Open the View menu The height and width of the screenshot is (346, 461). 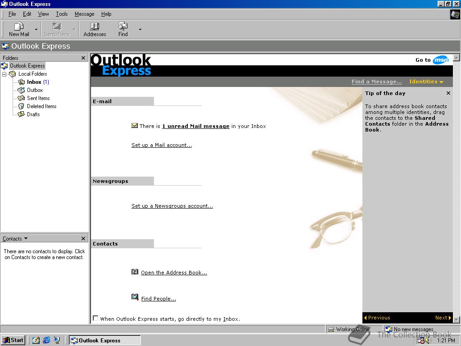pyautogui.click(x=44, y=14)
